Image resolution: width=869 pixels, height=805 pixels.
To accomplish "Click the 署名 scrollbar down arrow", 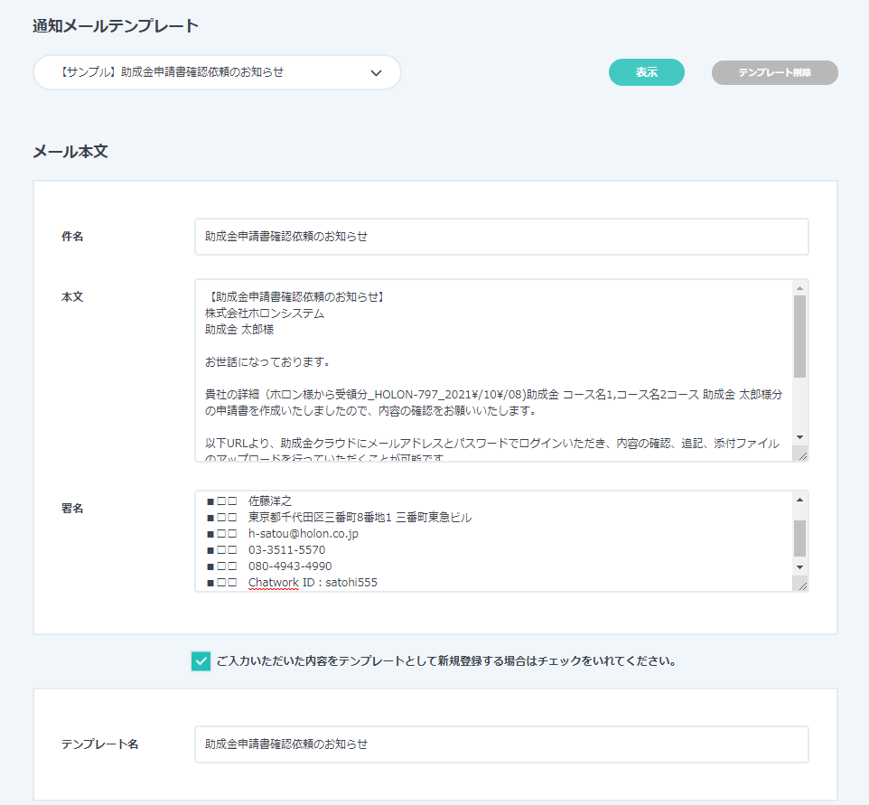I will click(x=799, y=566).
